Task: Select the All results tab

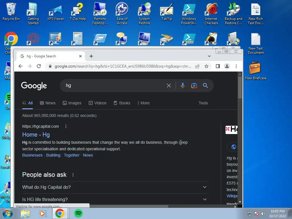Action: [28, 103]
